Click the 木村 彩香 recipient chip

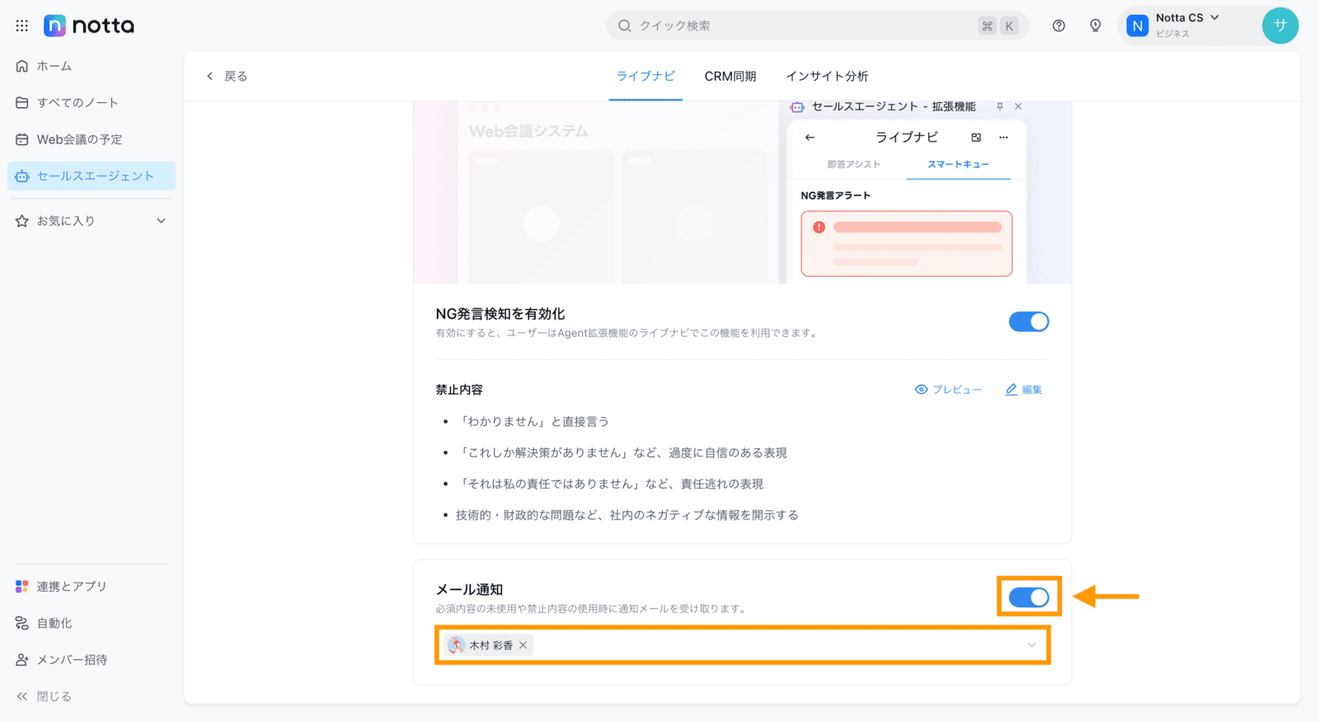click(x=489, y=645)
